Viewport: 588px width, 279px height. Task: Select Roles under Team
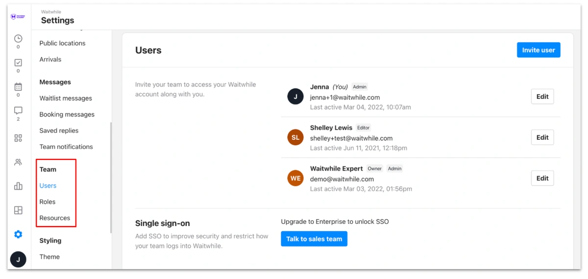[x=48, y=202]
